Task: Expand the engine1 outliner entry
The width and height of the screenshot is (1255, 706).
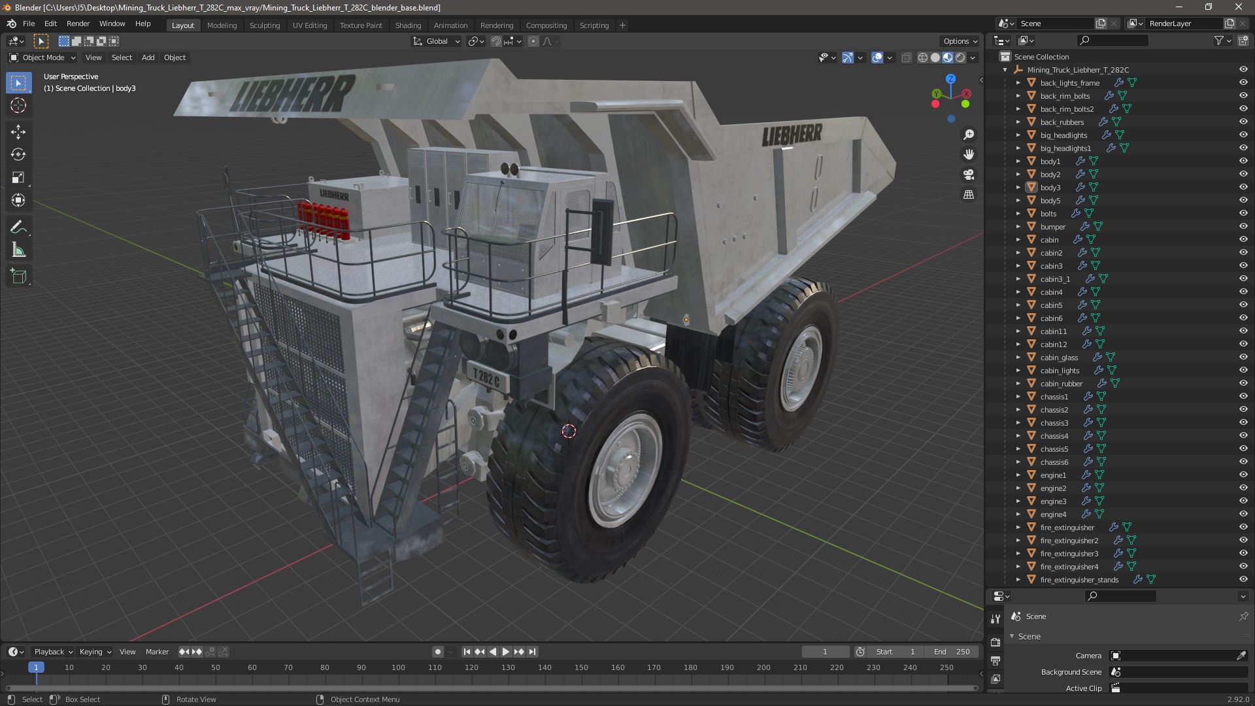Action: click(x=1018, y=474)
